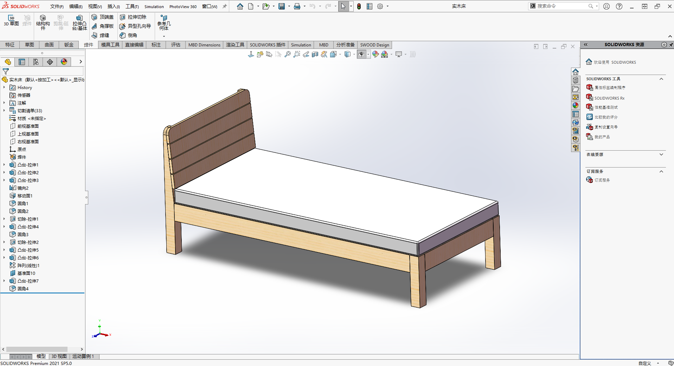Expand the 在线资源 section
The width and height of the screenshot is (674, 366).
661,154
